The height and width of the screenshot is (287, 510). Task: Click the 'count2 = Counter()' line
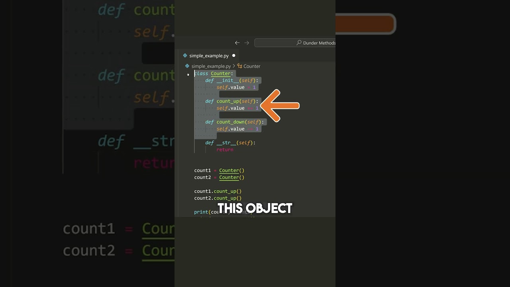219,177
